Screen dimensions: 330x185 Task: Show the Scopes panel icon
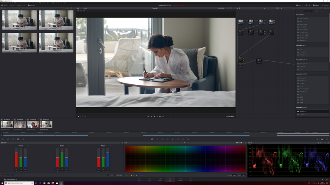pos(322,139)
